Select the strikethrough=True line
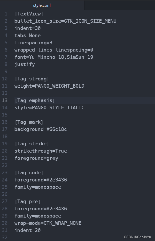 click(41, 151)
